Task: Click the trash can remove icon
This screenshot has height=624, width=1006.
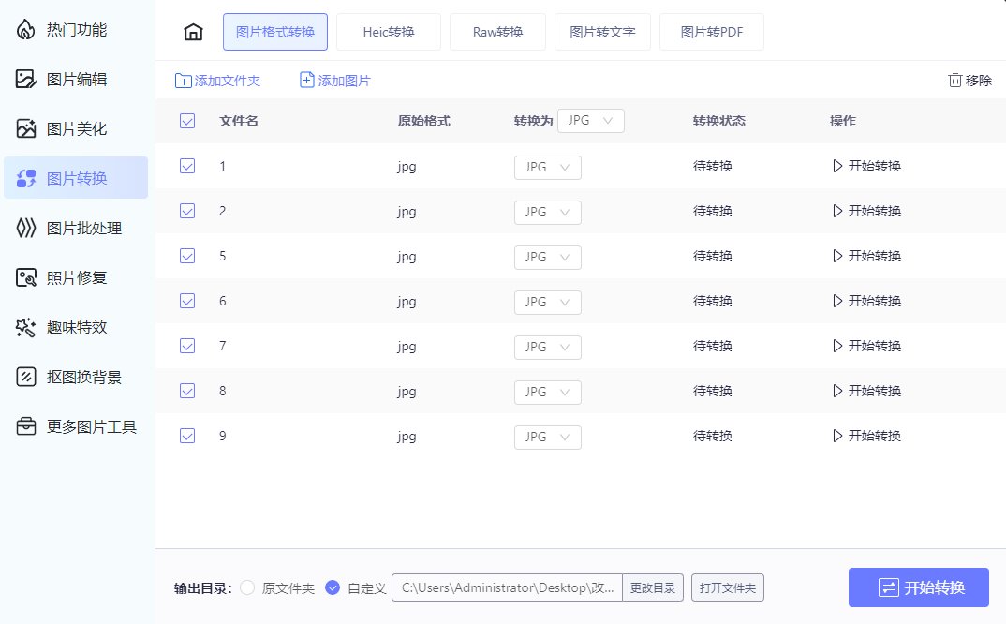Action: 954,81
